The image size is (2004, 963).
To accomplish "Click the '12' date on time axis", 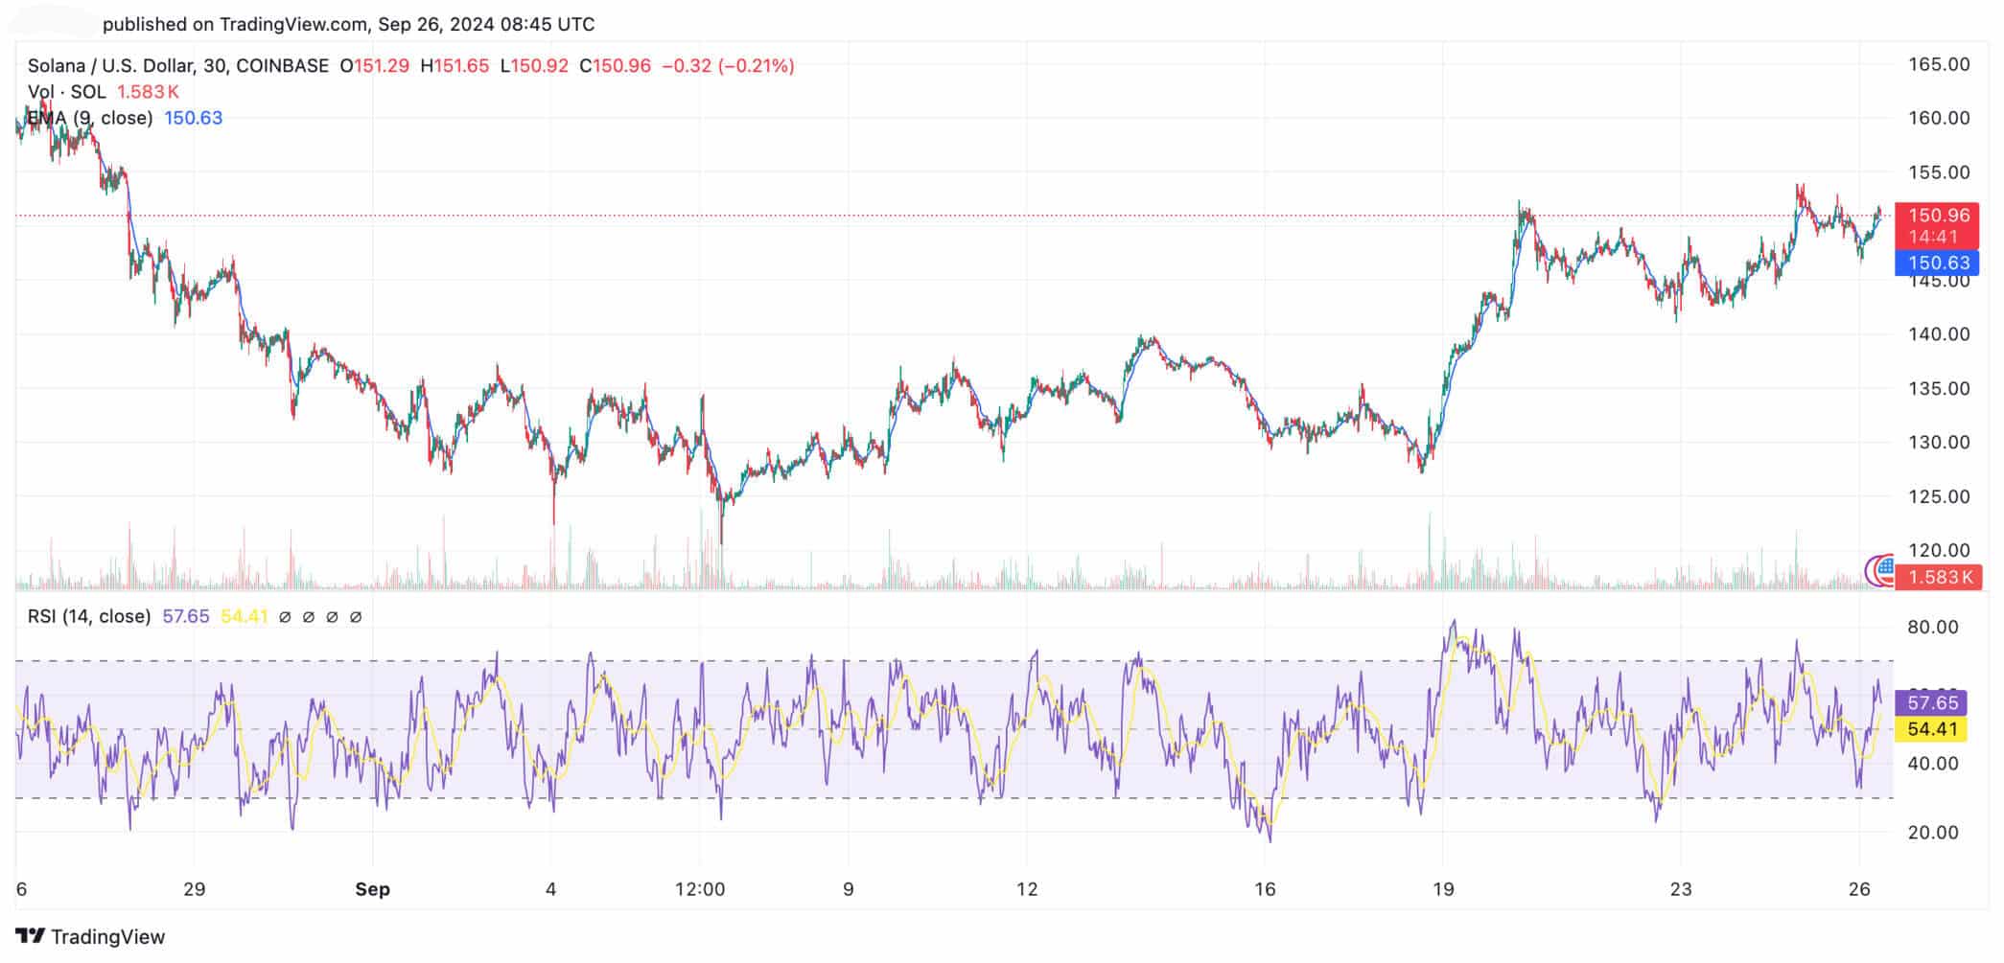I will 1027,889.
